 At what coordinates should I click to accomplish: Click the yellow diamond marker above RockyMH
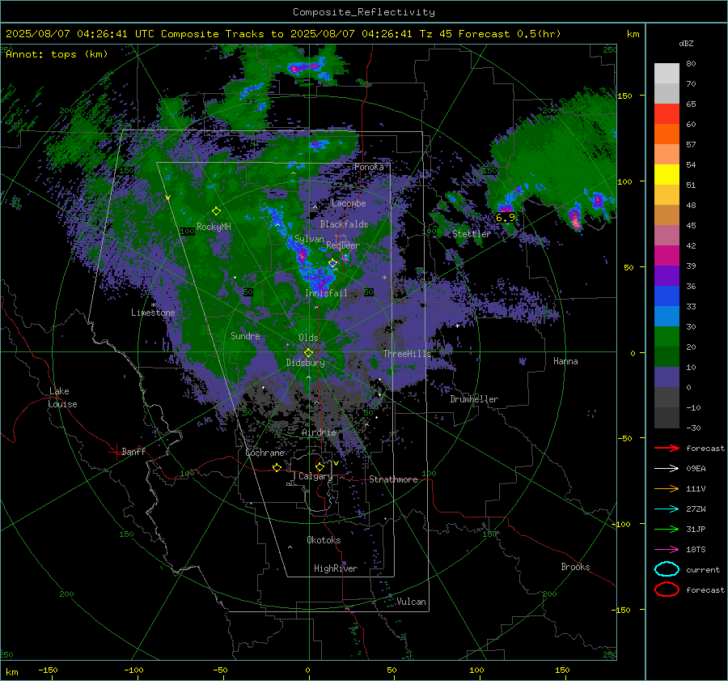tap(216, 211)
